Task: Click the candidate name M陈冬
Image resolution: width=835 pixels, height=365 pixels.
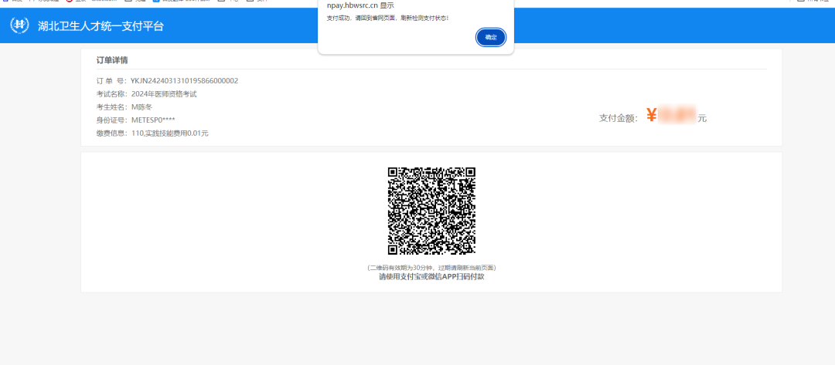Action: point(142,106)
